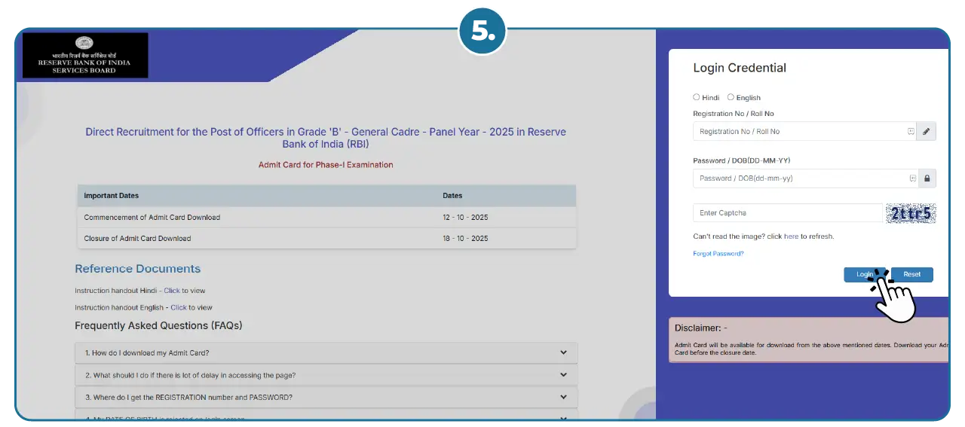This screenshot has height=427, width=965.
Task: Click the 'Login Credential' heading
Action: (740, 68)
